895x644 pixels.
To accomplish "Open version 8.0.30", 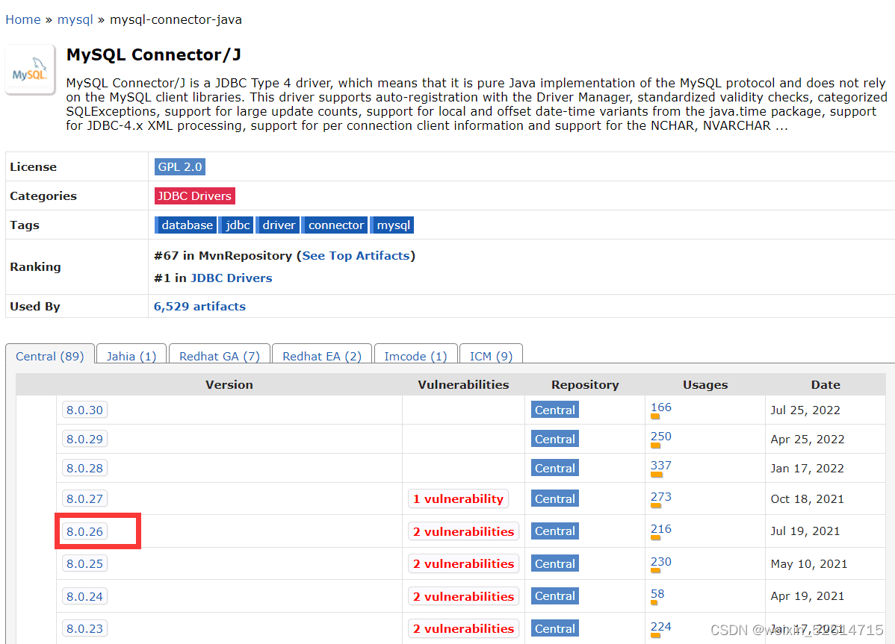I will click(x=84, y=410).
